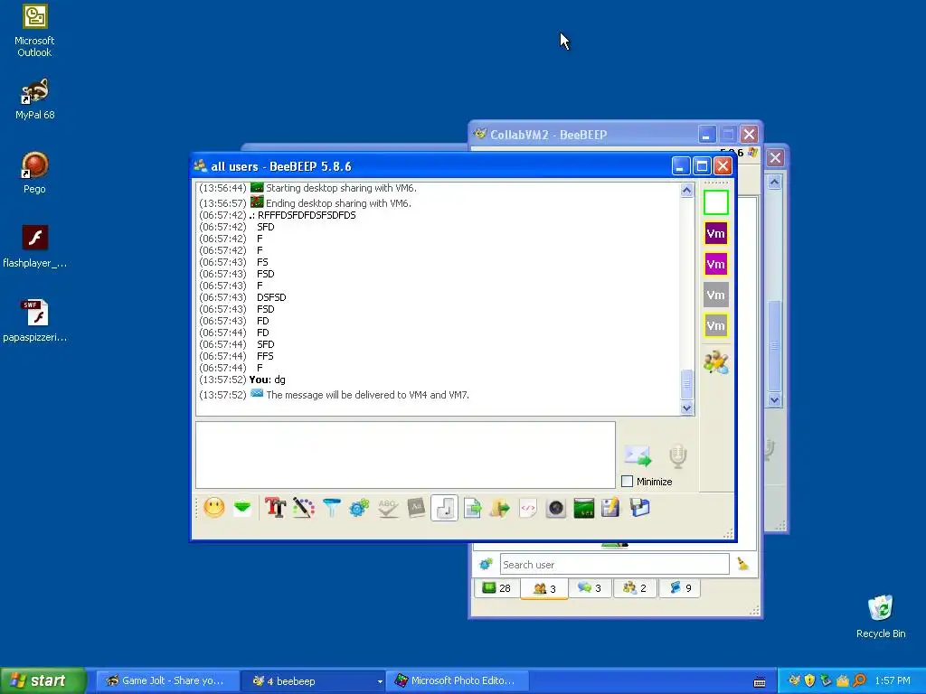Viewport: 926px width, 694px height.
Task: Click the gear icon beside Search user
Action: (486, 564)
